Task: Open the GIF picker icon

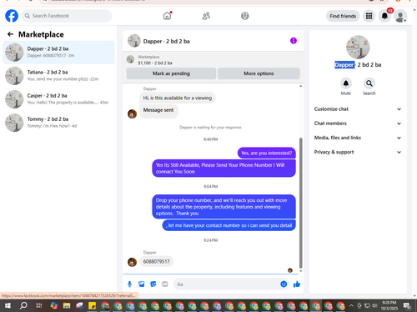Action: 165,284
